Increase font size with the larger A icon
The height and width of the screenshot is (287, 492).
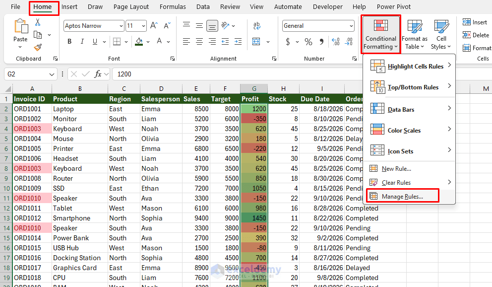point(154,25)
